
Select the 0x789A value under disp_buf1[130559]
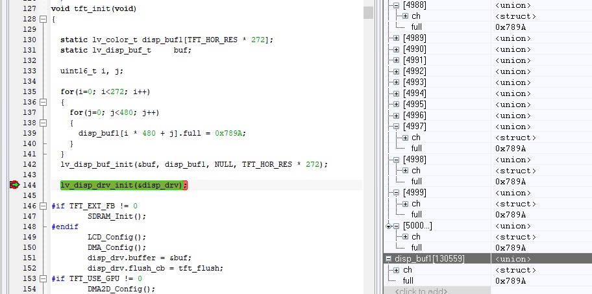pyautogui.click(x=510, y=281)
